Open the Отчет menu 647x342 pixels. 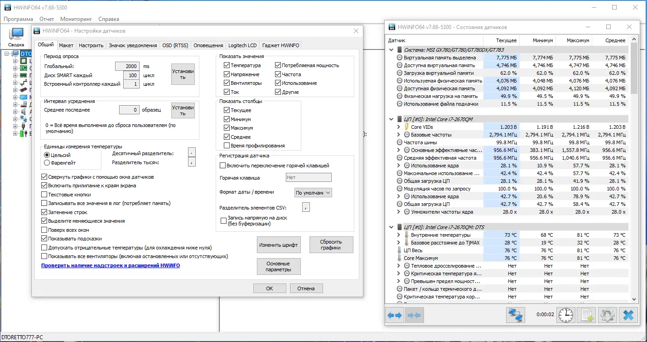(x=47, y=19)
